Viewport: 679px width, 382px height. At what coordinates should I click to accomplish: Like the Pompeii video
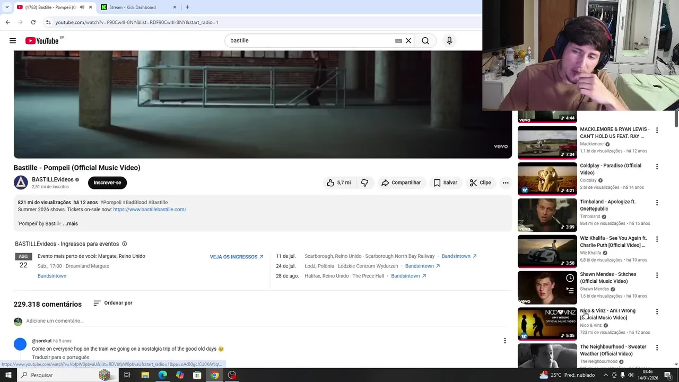(338, 183)
